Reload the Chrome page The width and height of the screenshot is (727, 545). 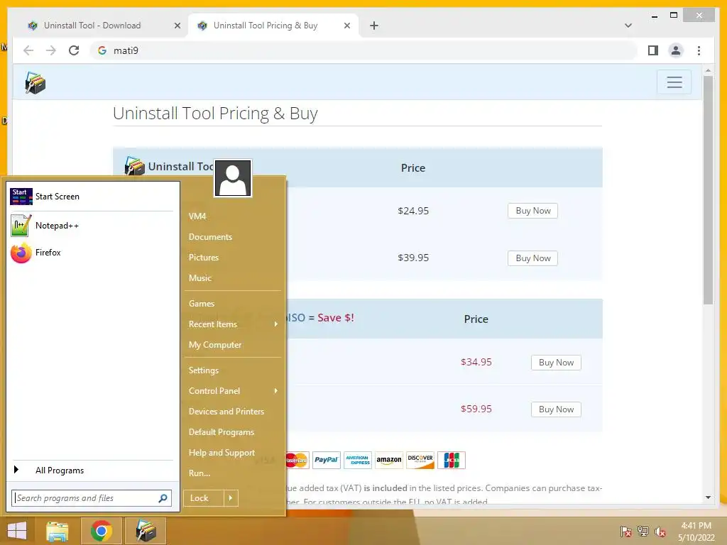[74, 50]
